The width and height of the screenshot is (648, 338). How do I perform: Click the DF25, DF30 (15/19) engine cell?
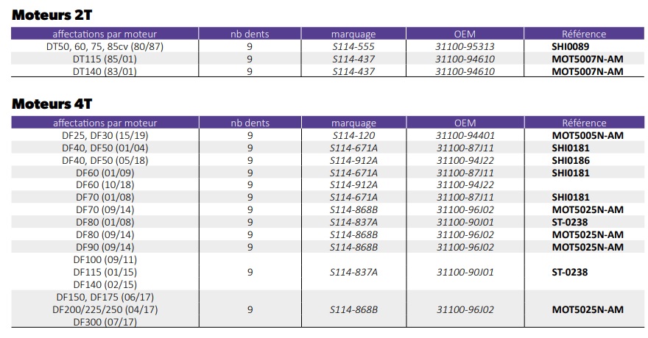click(105, 135)
